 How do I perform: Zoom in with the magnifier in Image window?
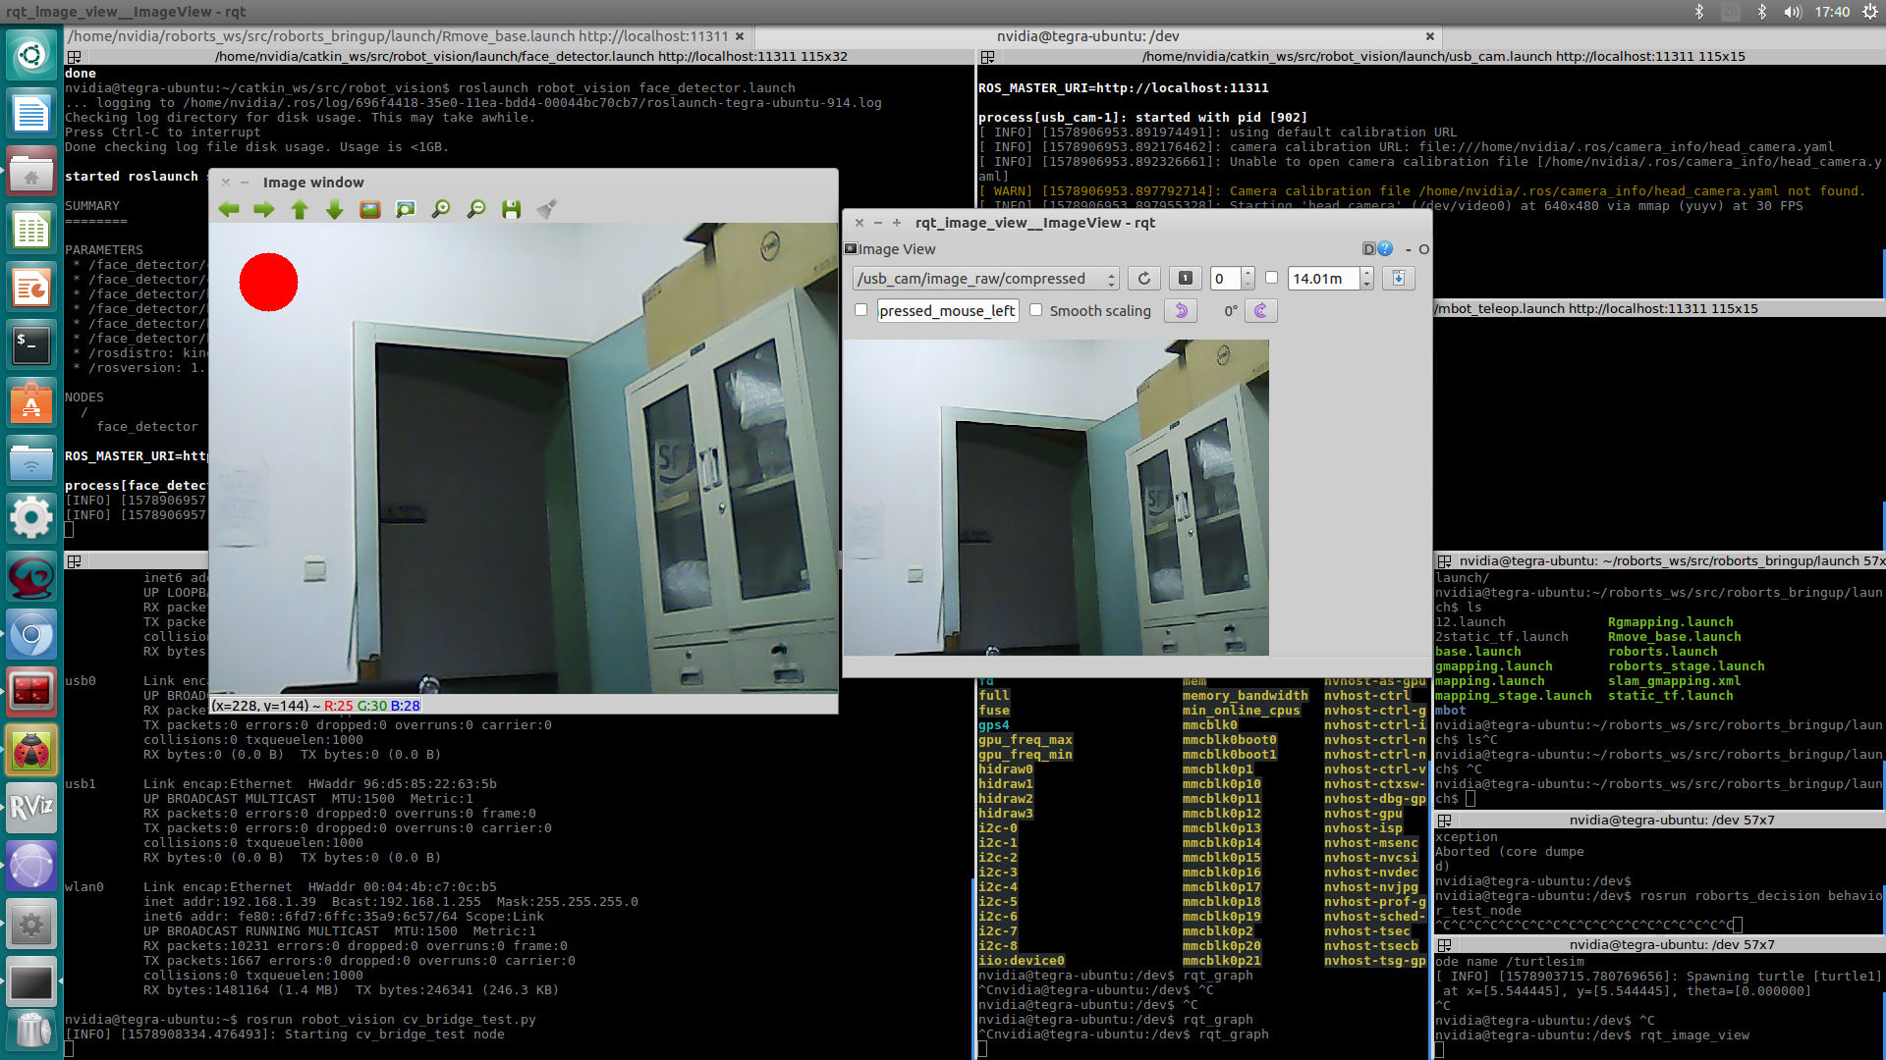tap(441, 209)
